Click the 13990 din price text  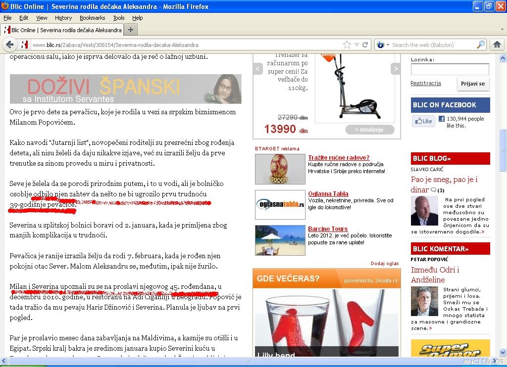[286, 129]
